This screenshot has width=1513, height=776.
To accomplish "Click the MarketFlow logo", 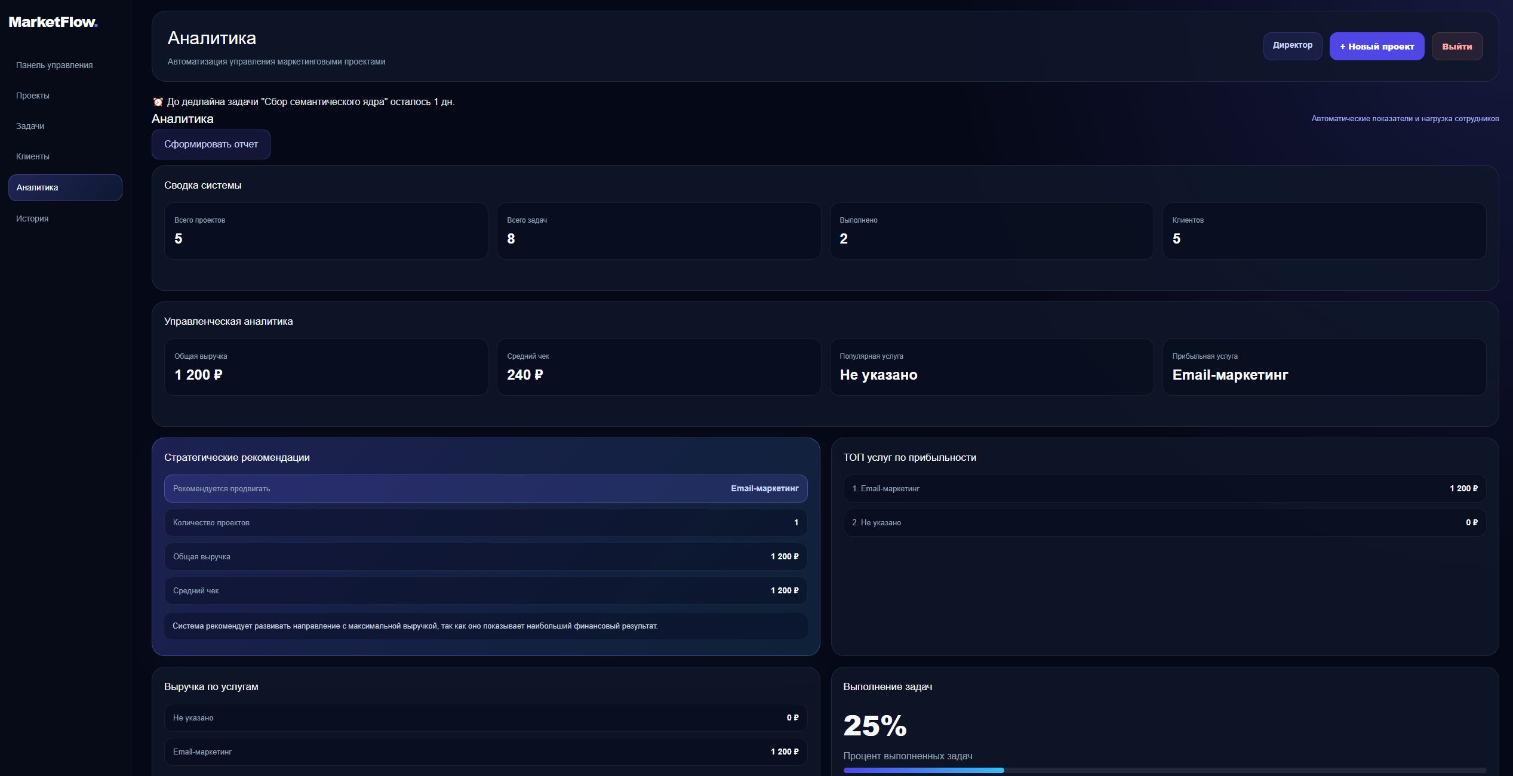I will [x=53, y=22].
